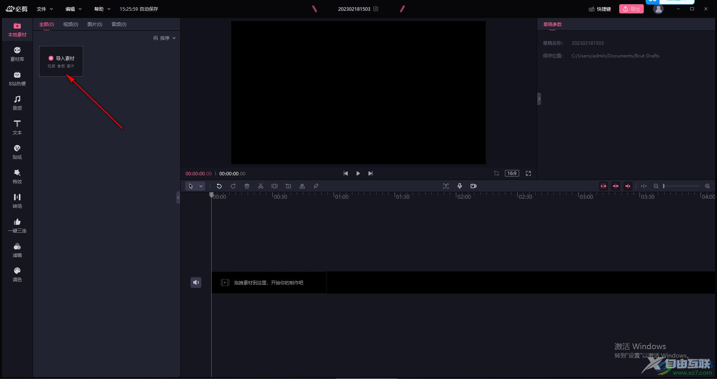Viewport: 717px width, 379px height.
Task: Switch to the 图片(0) tab
Action: pos(95,24)
